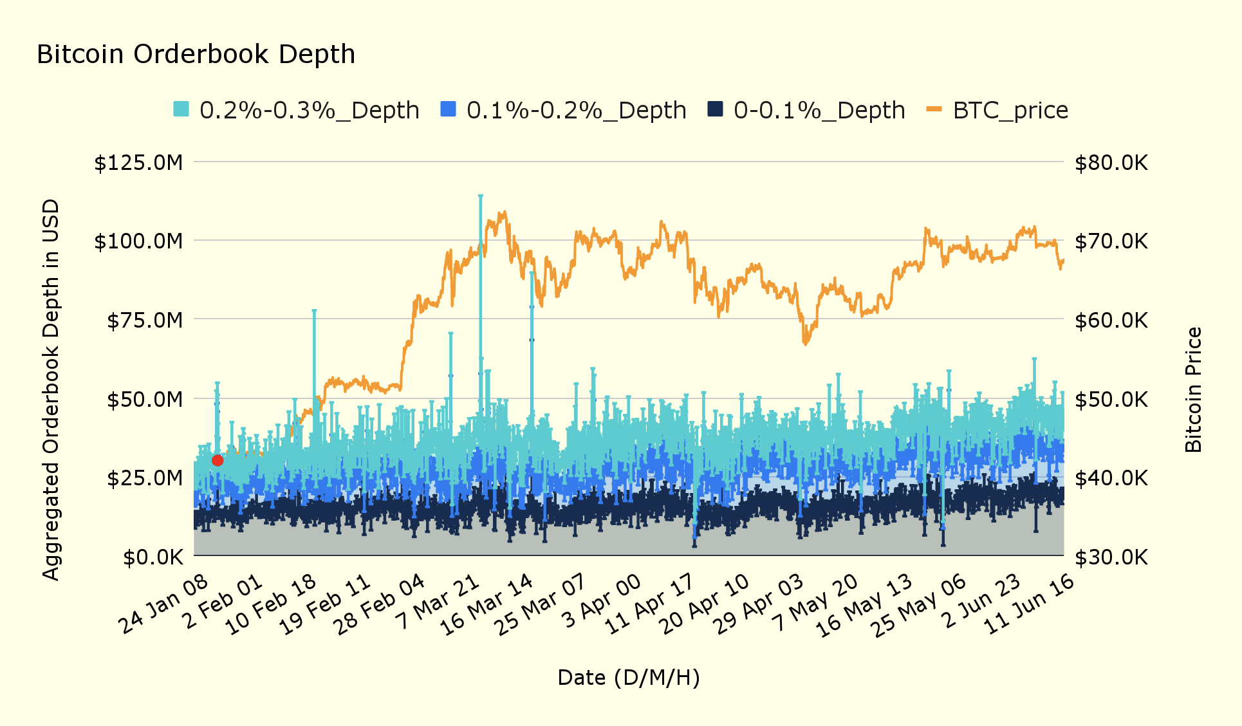This screenshot has height=726, width=1242.
Task: Toggle the 0.2%-0.3%_Depth legend label
Action: coord(309,110)
